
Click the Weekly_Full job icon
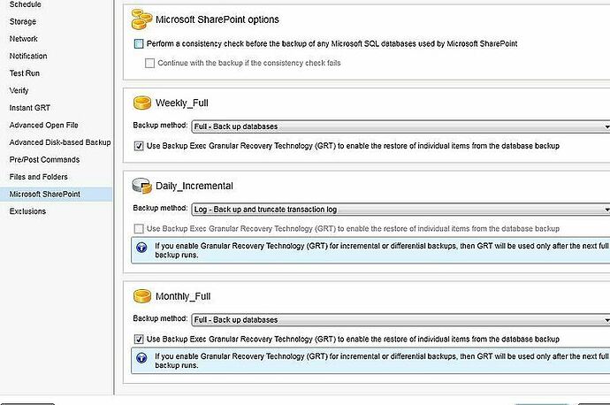pyautogui.click(x=141, y=103)
